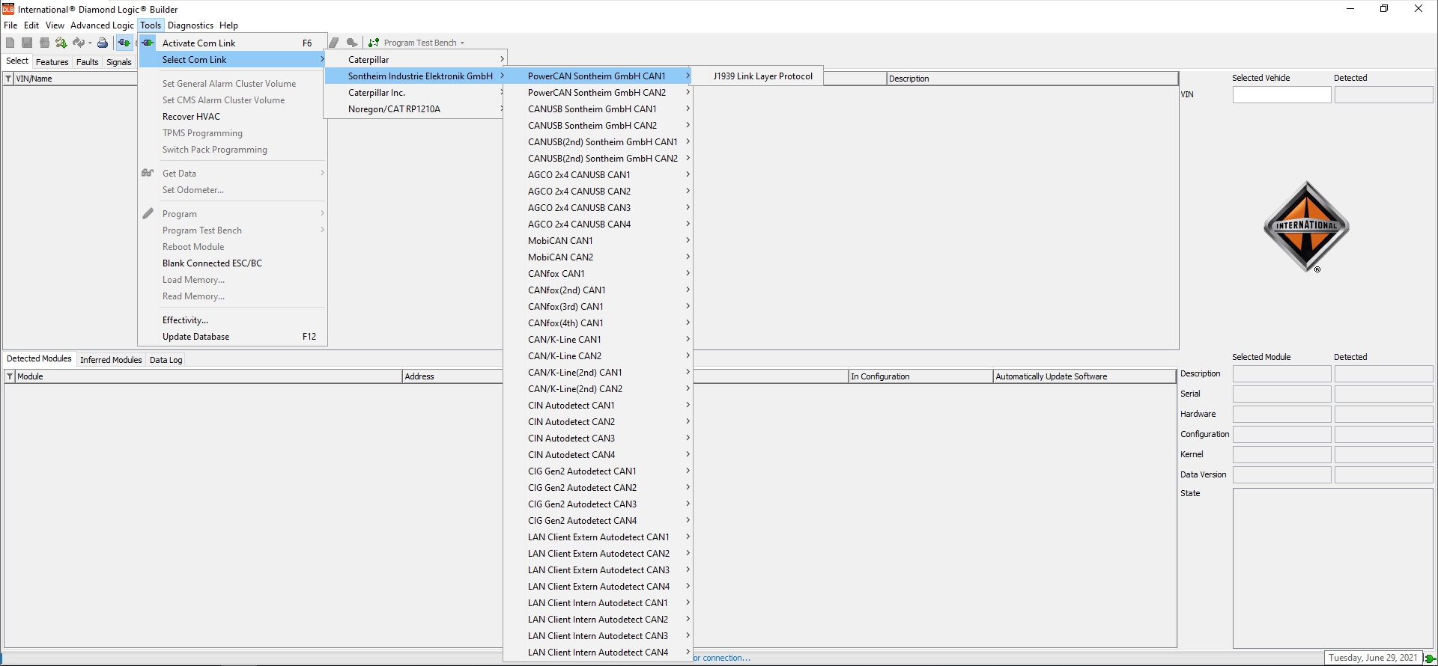Open the View menu
This screenshot has height=666, width=1438.
click(55, 25)
